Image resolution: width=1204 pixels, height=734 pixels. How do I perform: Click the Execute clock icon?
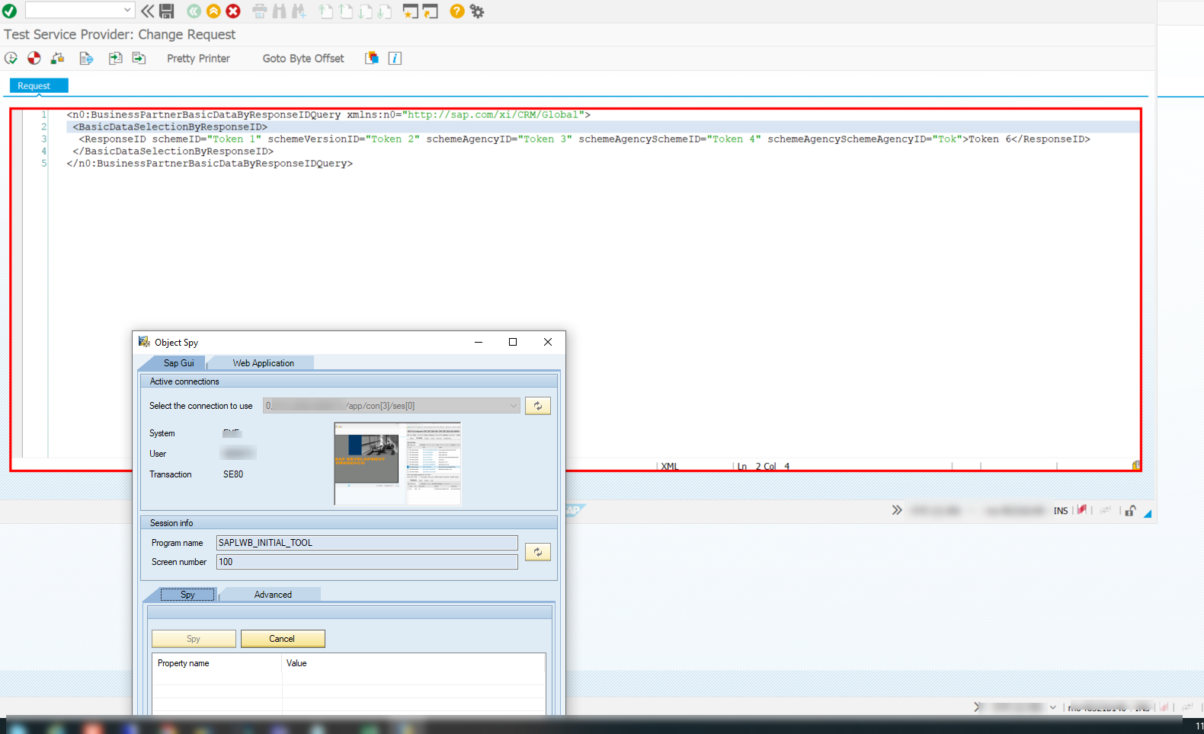(x=11, y=59)
